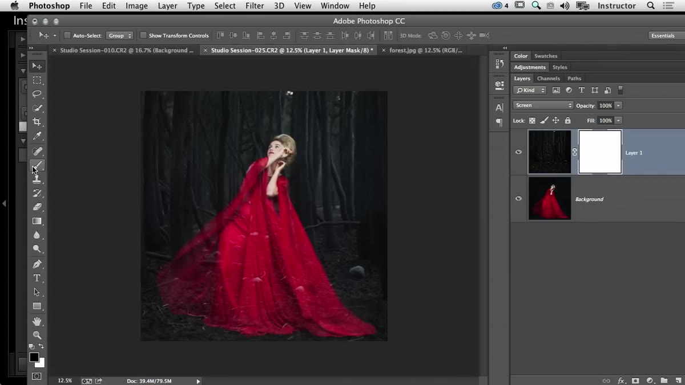Select the Crop tool
This screenshot has height=385, width=685.
[37, 122]
